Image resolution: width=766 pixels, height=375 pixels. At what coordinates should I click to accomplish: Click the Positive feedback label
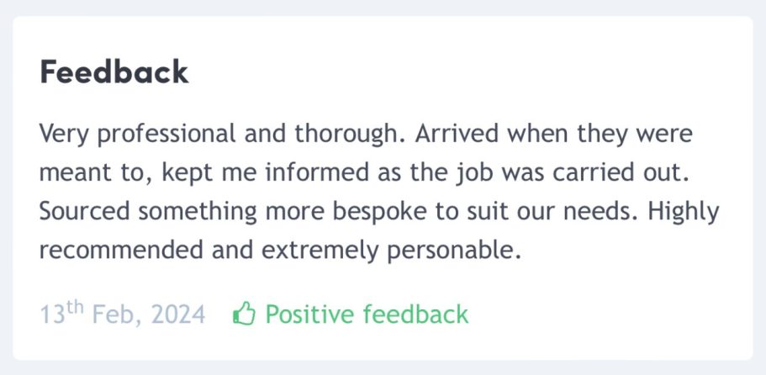(367, 314)
